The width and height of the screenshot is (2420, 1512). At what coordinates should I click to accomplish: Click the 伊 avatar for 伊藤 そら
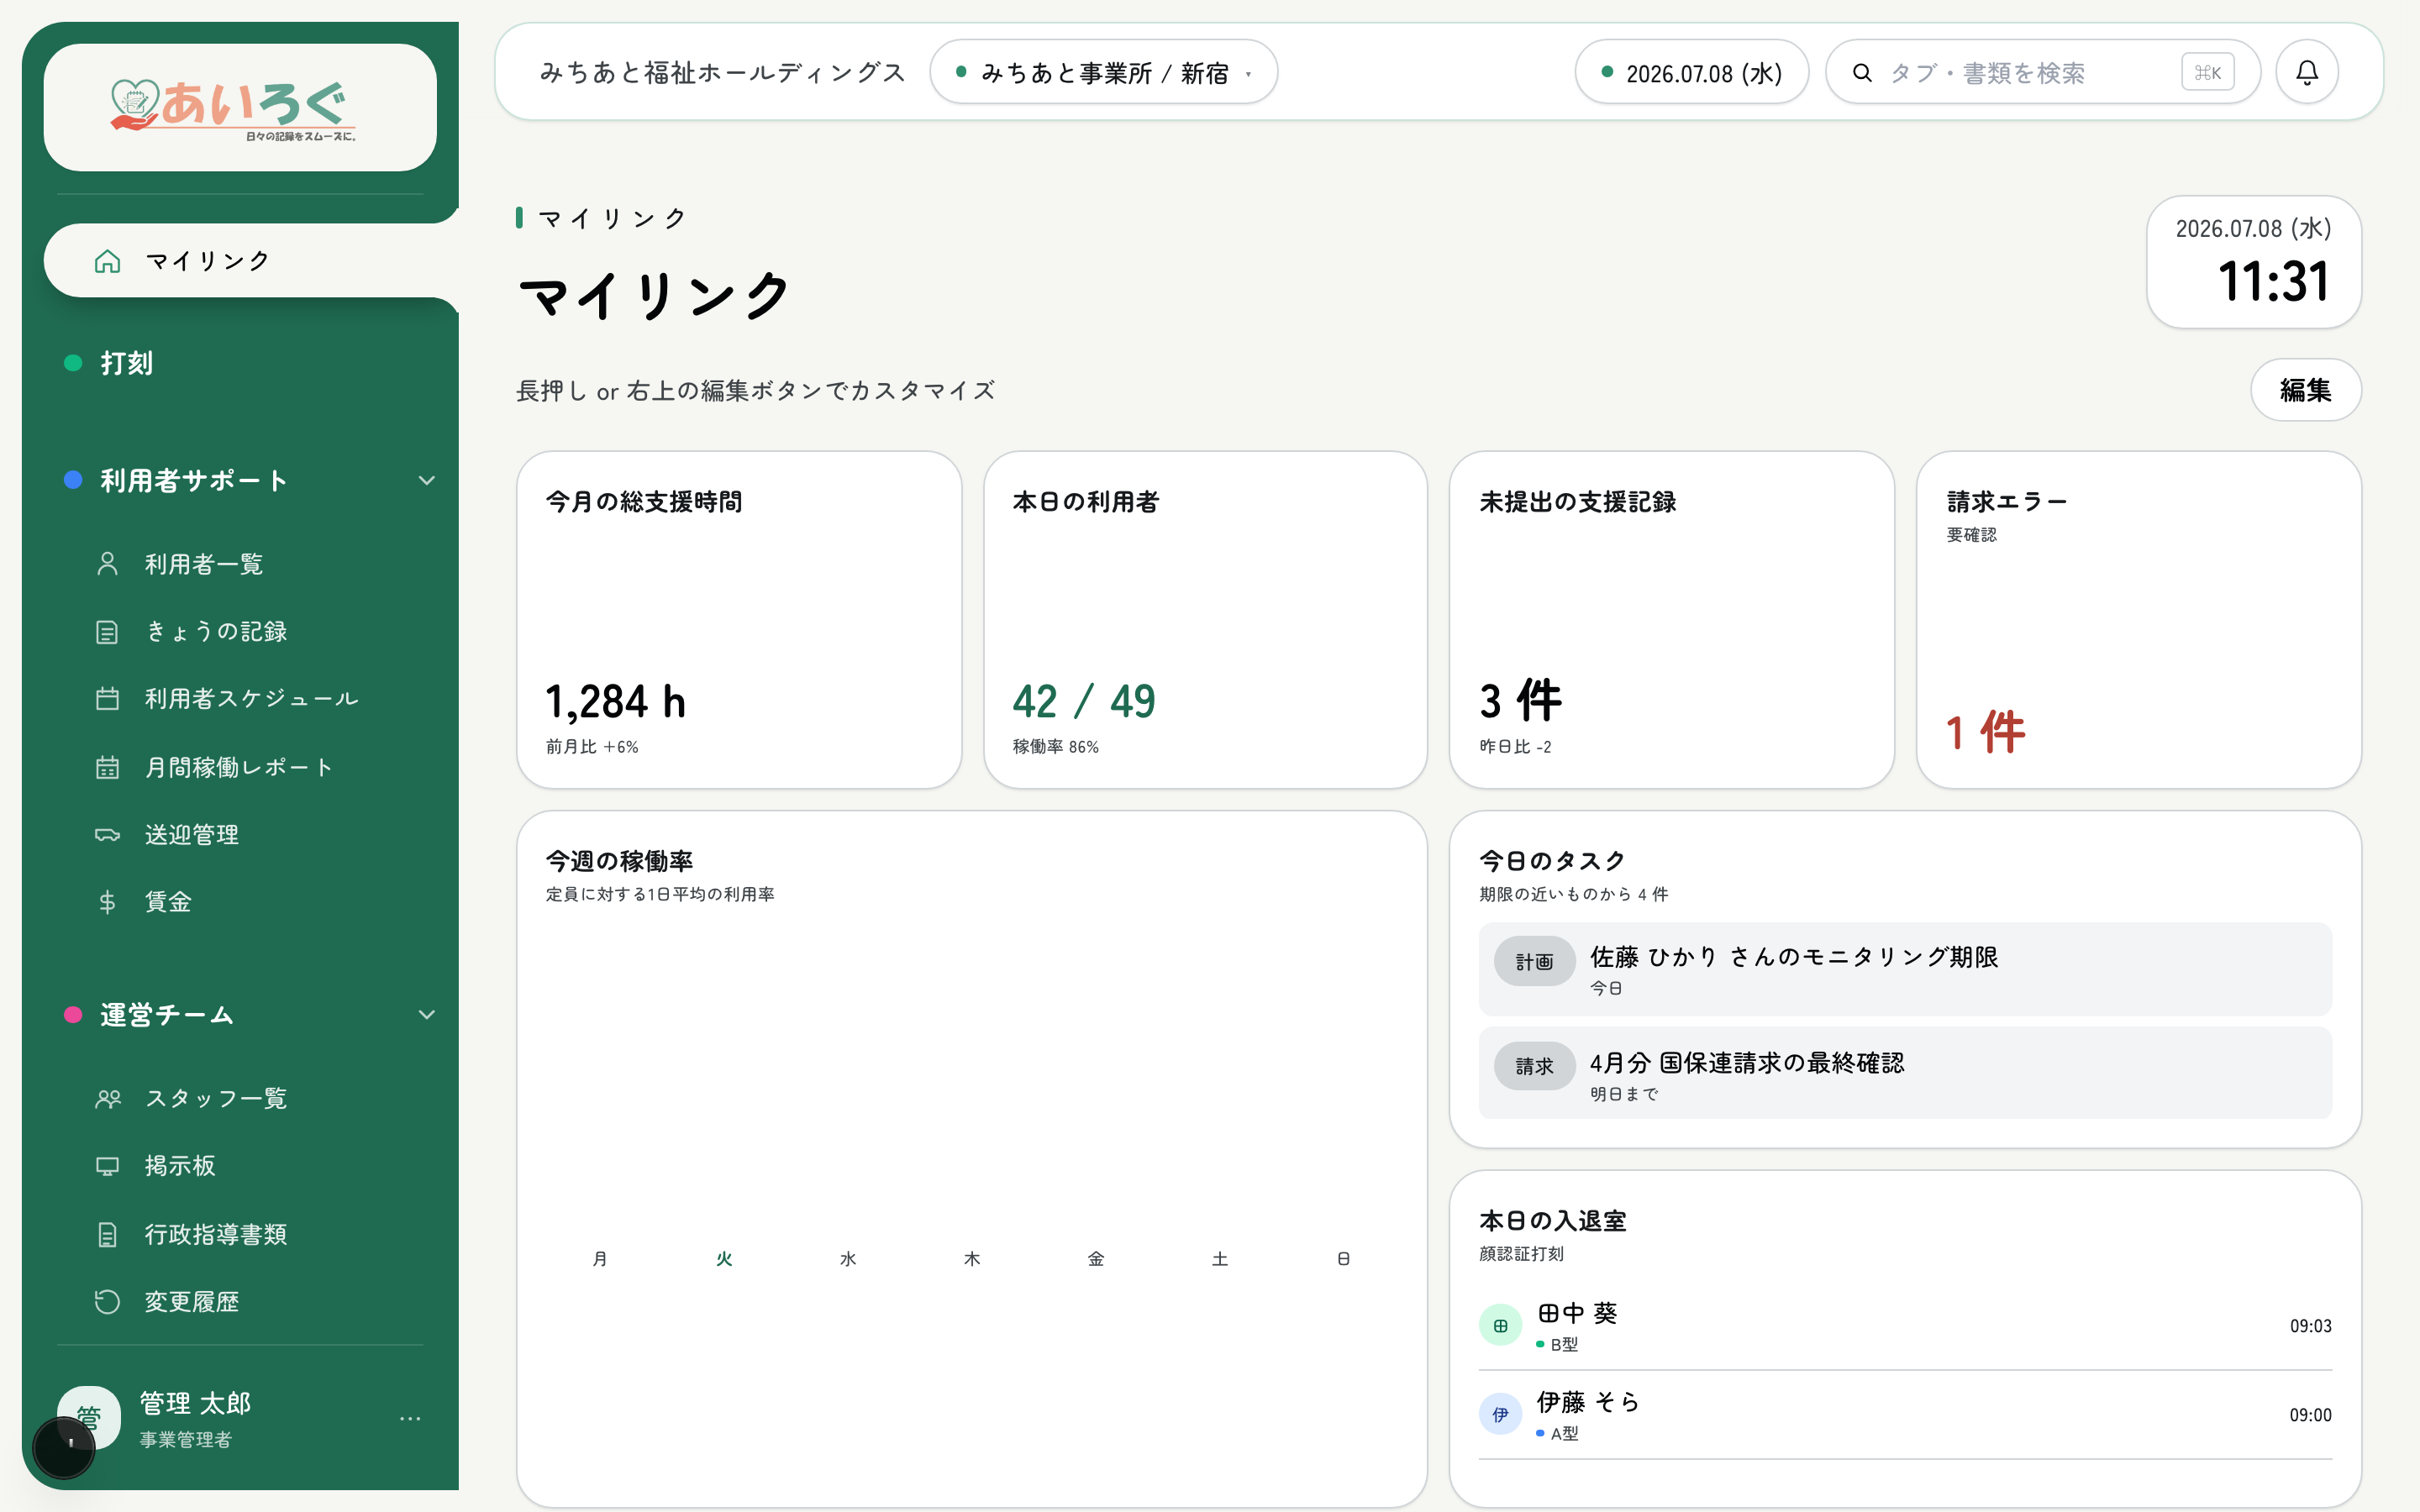pyautogui.click(x=1500, y=1414)
